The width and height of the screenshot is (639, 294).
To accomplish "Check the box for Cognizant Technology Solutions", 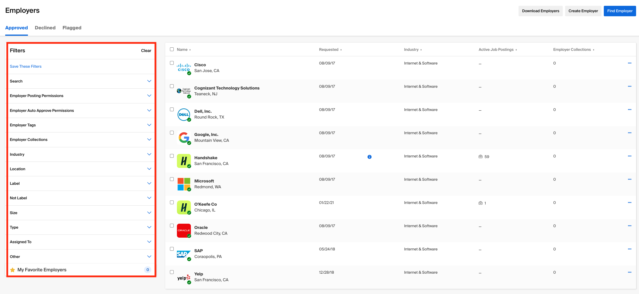I will [172, 86].
